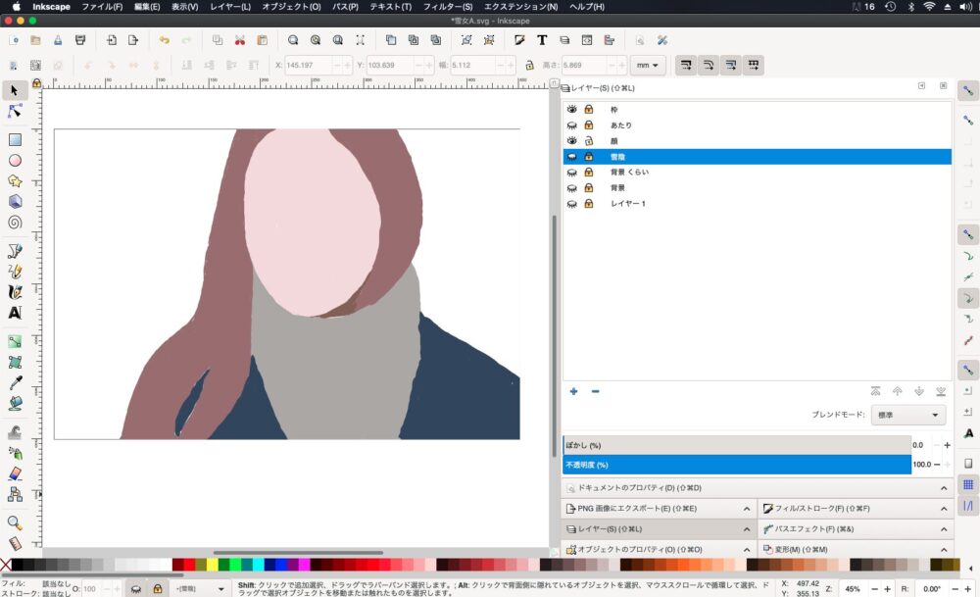Viewport: 980px width, 597px height.
Task: Show the あたり layer via eye icon
Action: pos(572,125)
